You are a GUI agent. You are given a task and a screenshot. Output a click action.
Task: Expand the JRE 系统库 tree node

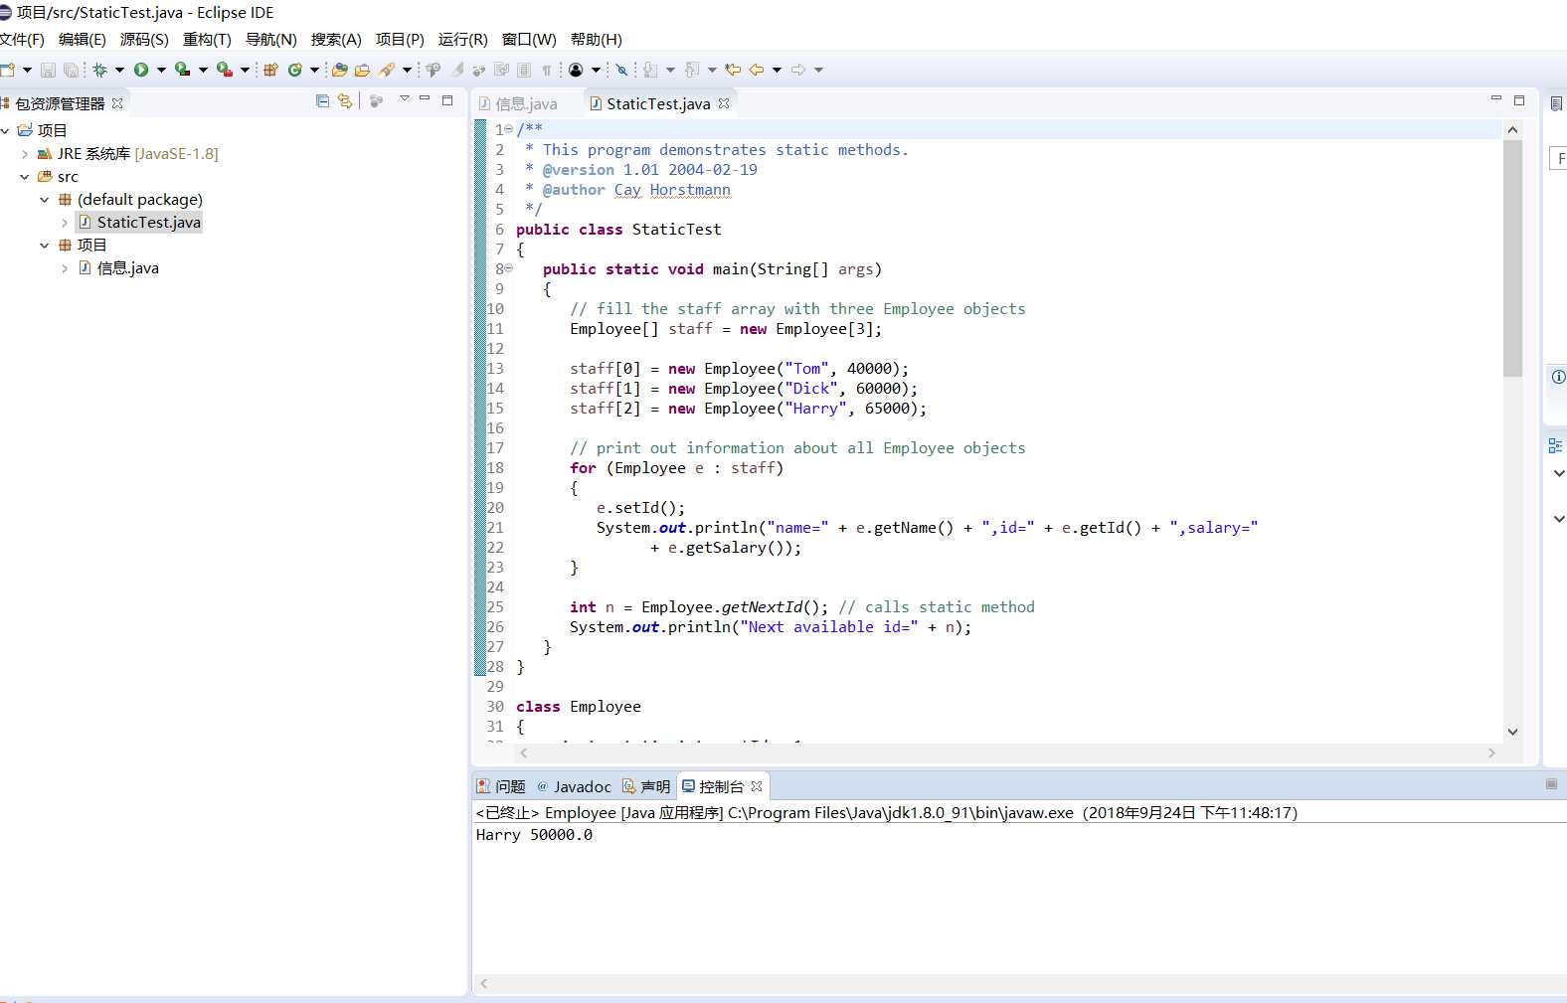coord(25,154)
